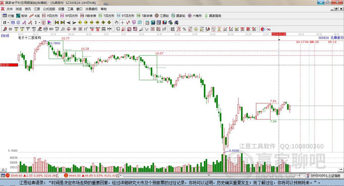344x186 pixels.
Task: Open the 资讯 menu
Action: [28, 9]
